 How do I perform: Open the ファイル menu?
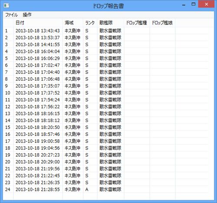pos(11,15)
